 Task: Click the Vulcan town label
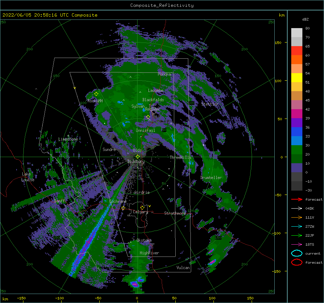tap(183, 268)
